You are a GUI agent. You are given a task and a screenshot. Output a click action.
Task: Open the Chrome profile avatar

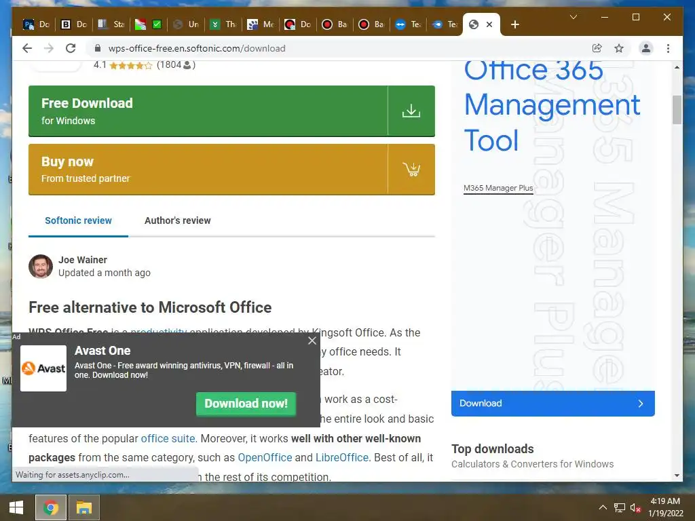(x=646, y=48)
